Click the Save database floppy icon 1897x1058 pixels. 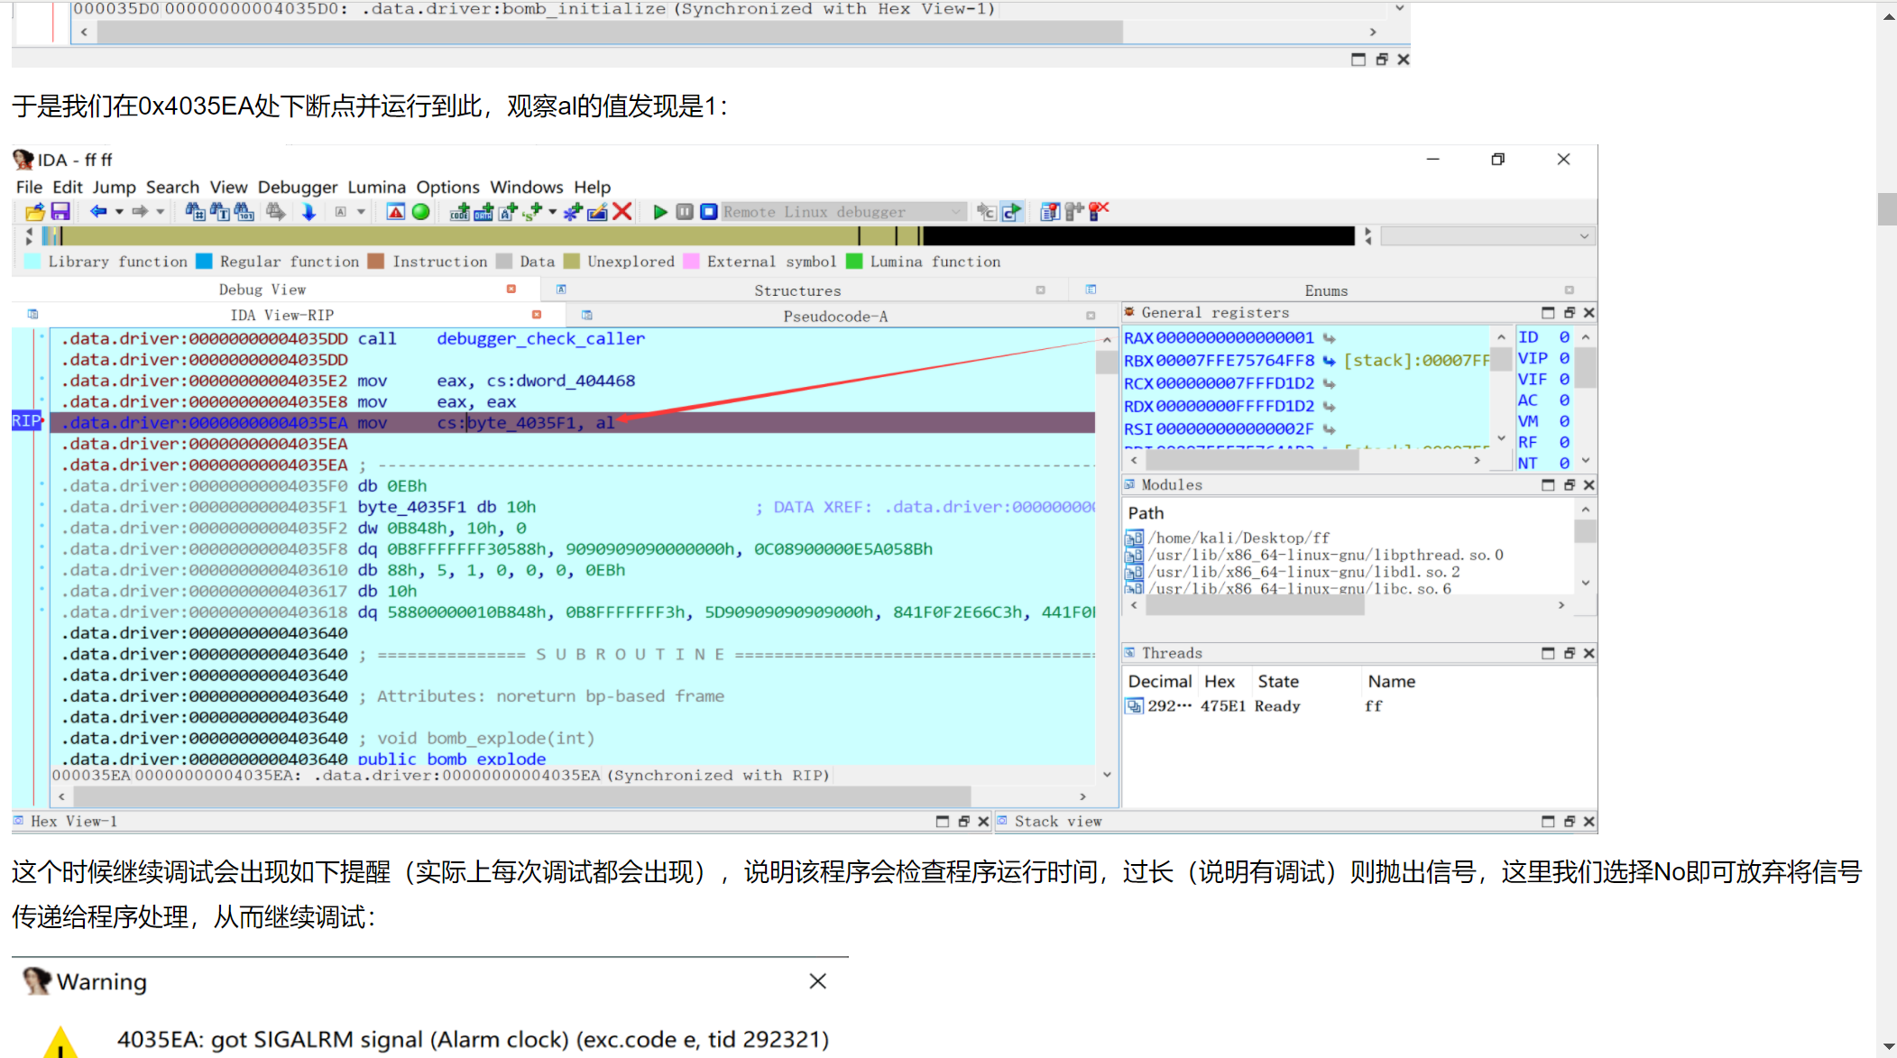[60, 212]
